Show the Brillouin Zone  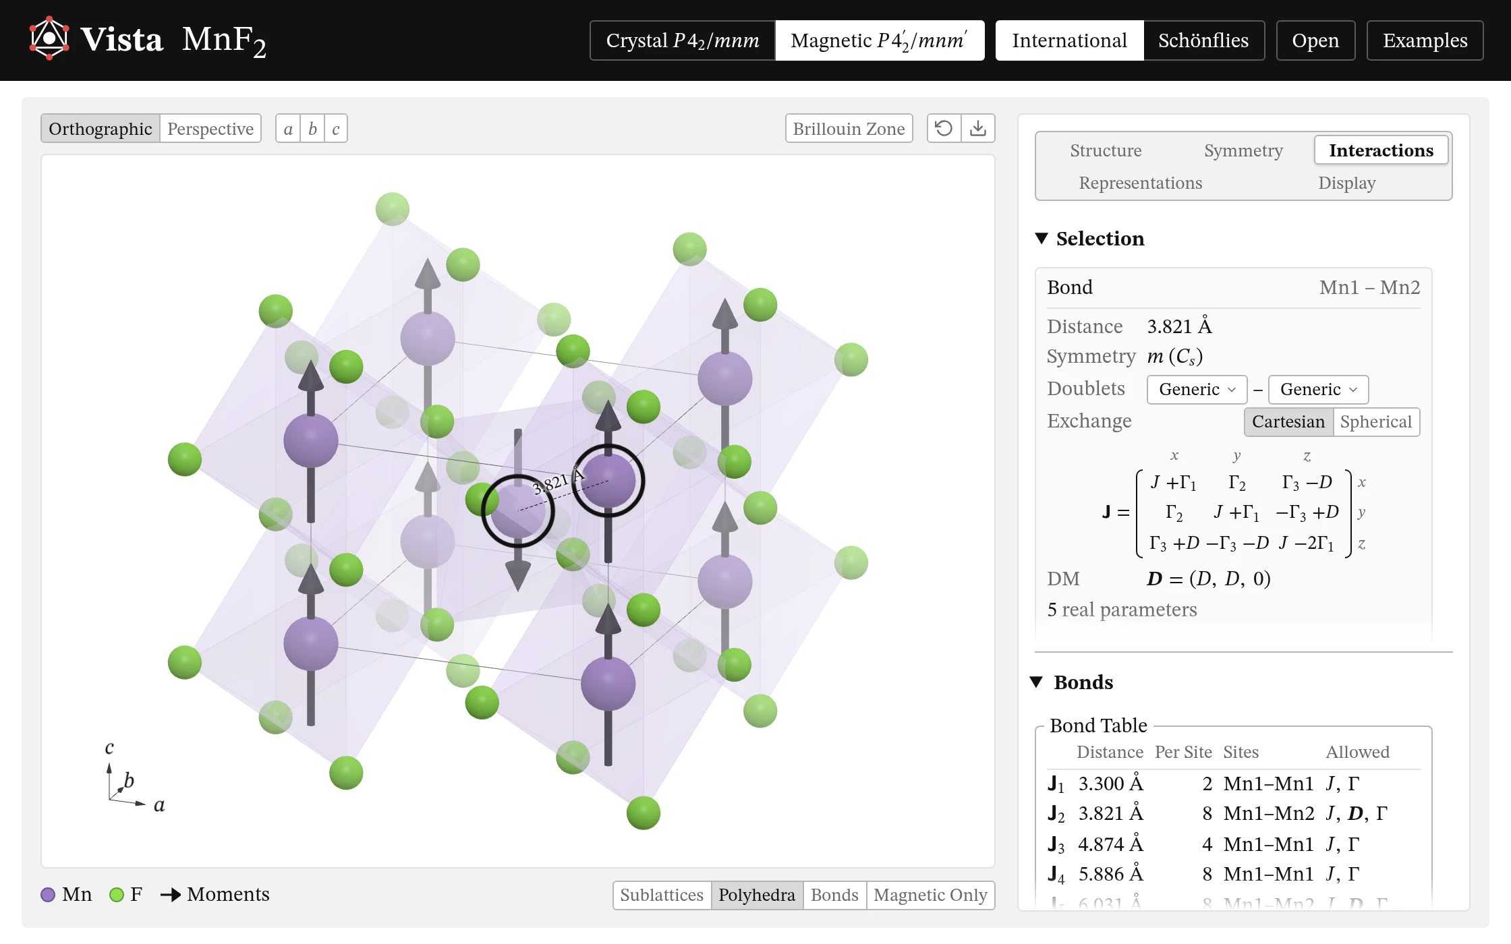[x=849, y=128]
